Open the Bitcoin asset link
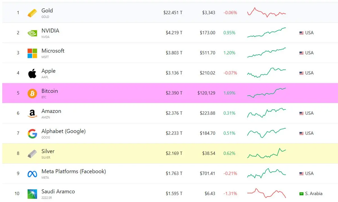Screen dimensions: 338x202 (x=50, y=91)
